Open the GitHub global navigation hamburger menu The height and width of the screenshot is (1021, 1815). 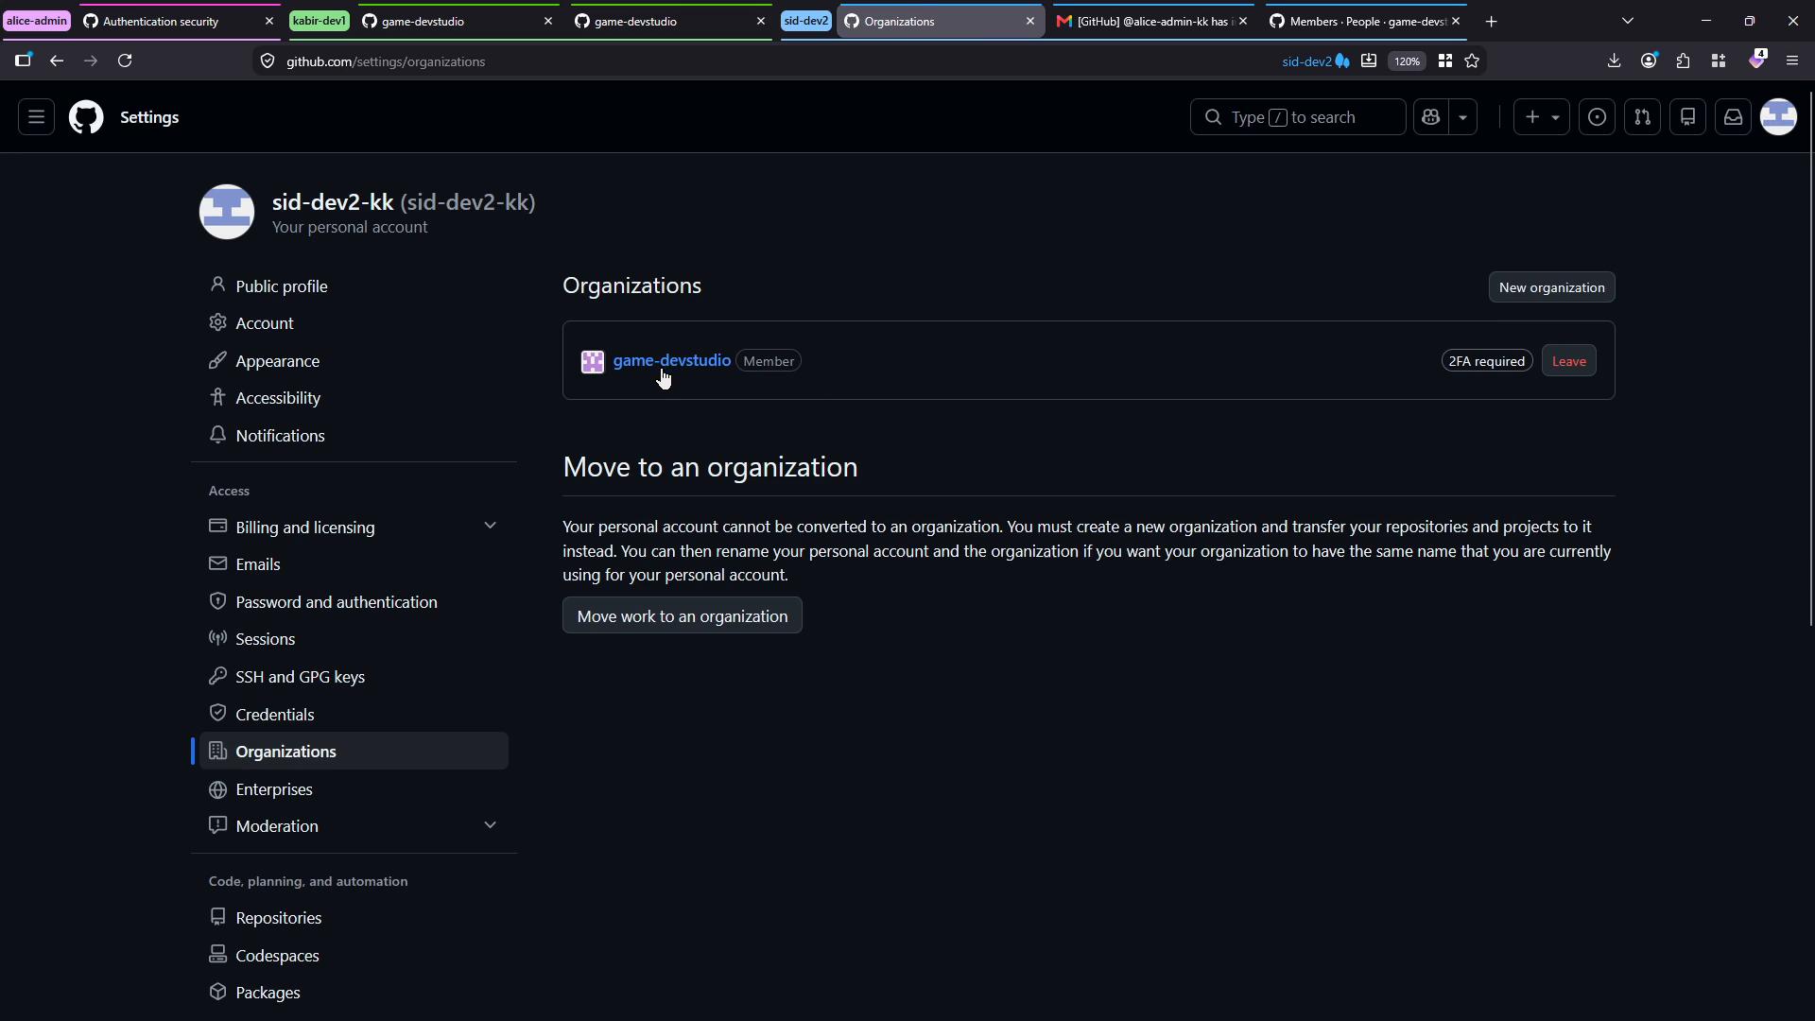coord(36,117)
